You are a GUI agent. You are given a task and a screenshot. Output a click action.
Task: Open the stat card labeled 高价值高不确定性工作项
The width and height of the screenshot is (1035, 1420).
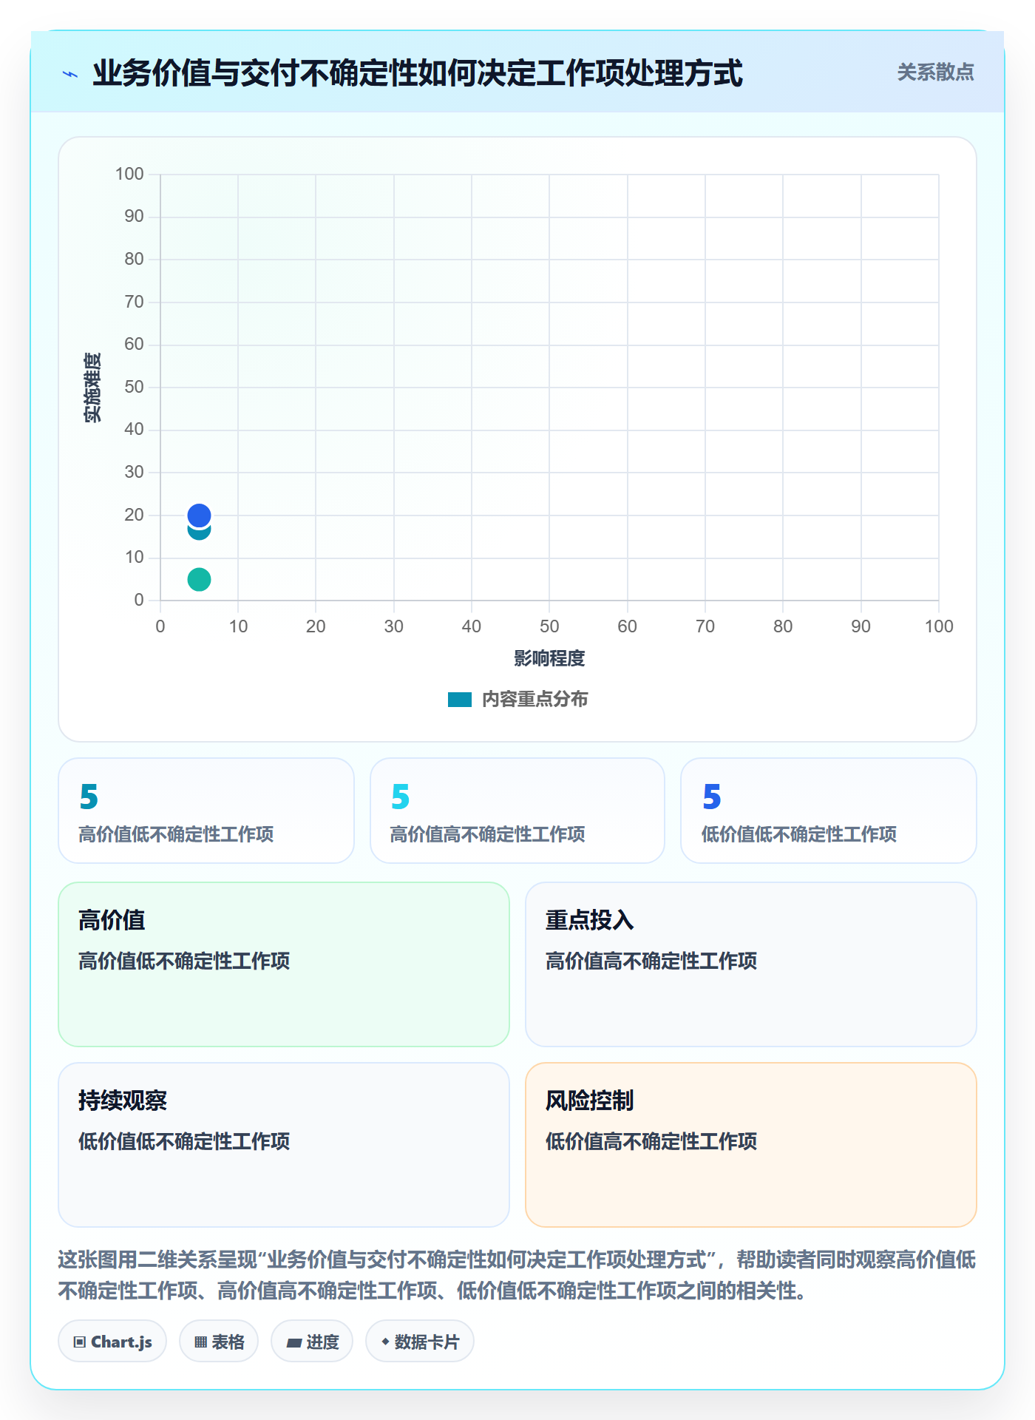click(517, 811)
